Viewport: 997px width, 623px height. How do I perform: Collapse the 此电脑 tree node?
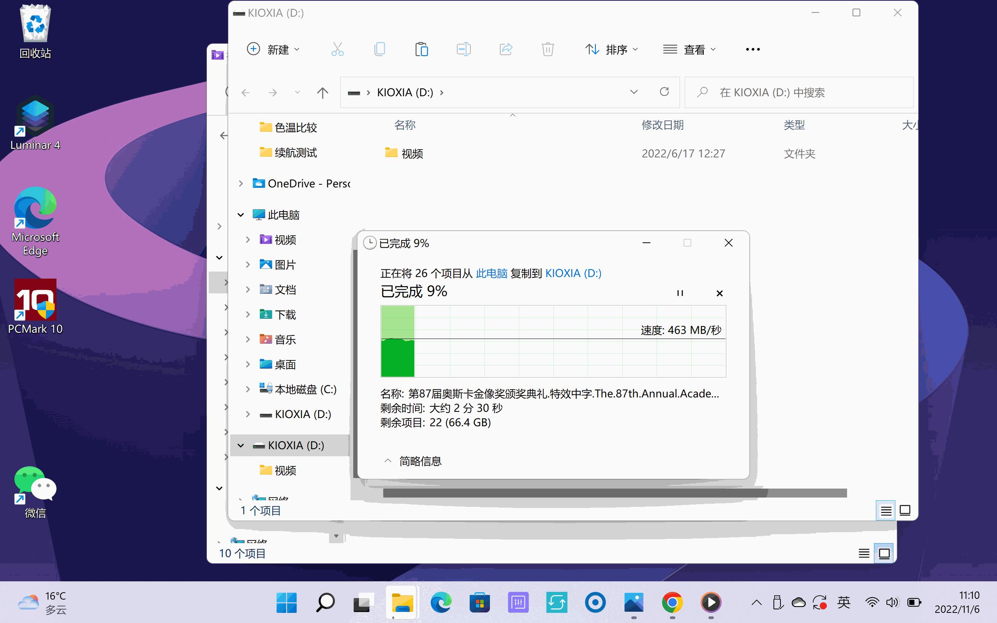click(x=241, y=214)
